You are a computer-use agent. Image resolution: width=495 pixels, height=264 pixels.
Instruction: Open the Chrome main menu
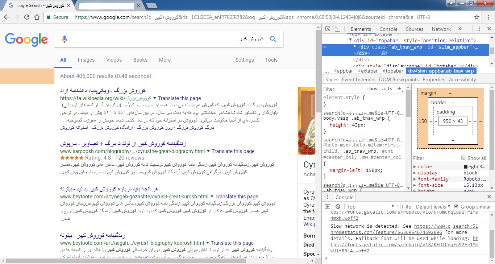coord(488,17)
